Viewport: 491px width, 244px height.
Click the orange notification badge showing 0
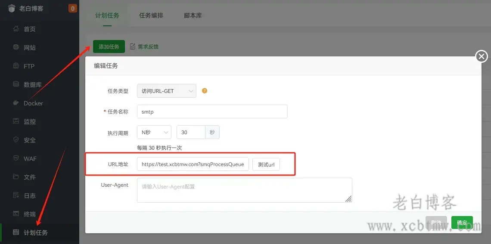[x=73, y=9]
